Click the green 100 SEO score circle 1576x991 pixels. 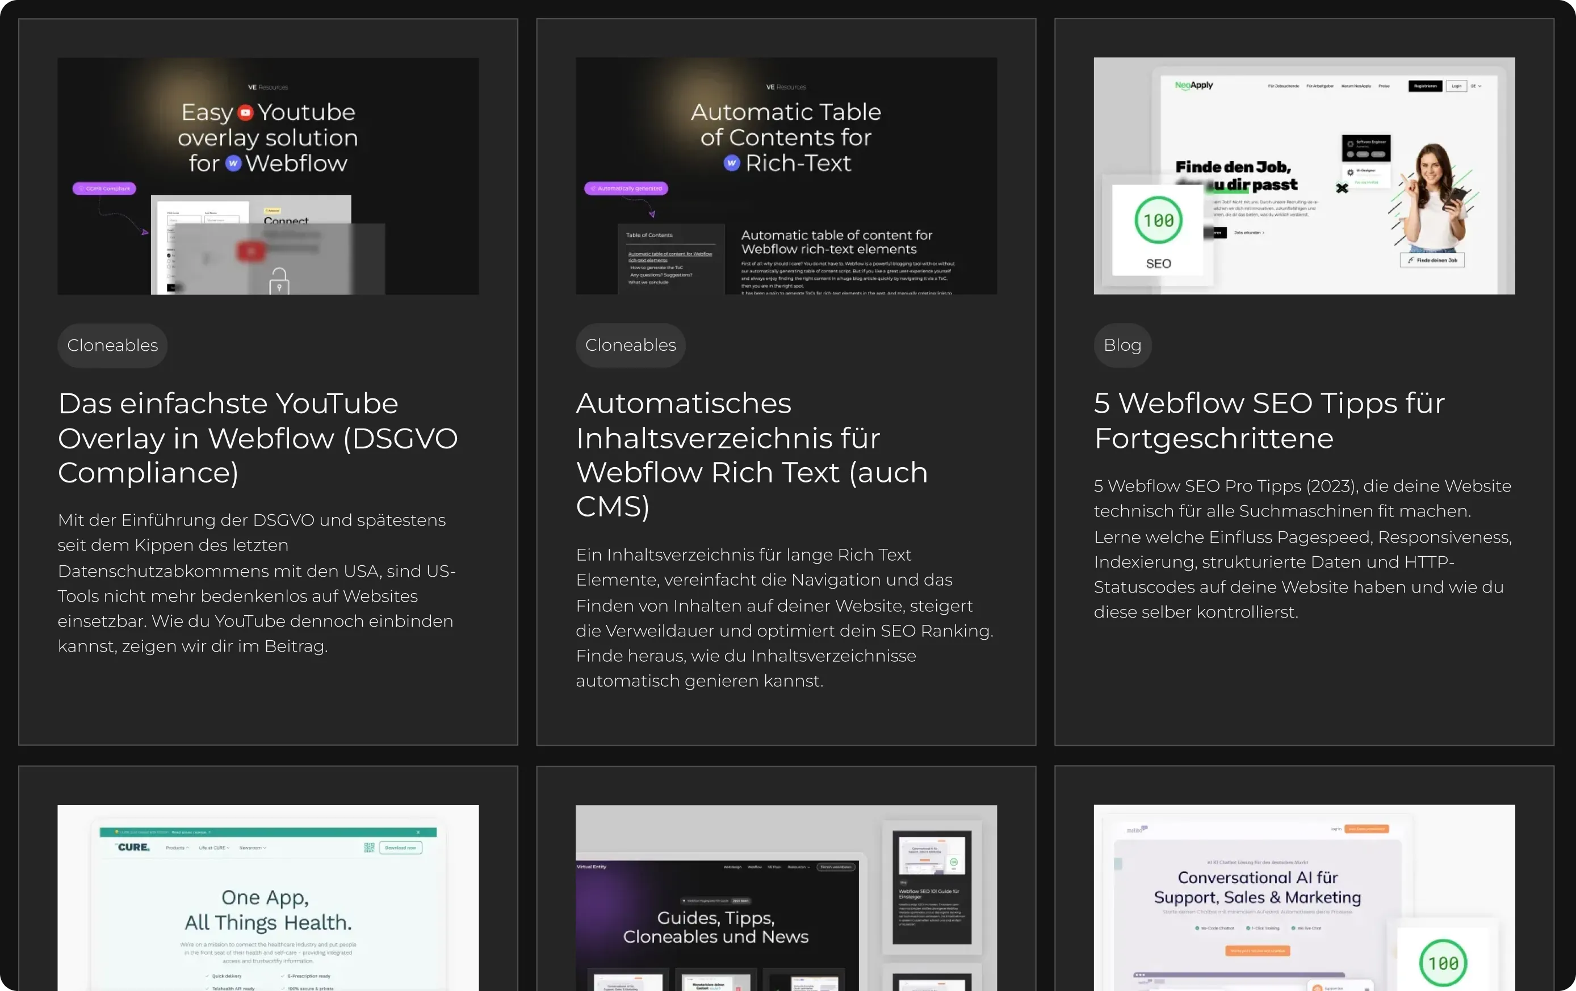coord(1158,220)
